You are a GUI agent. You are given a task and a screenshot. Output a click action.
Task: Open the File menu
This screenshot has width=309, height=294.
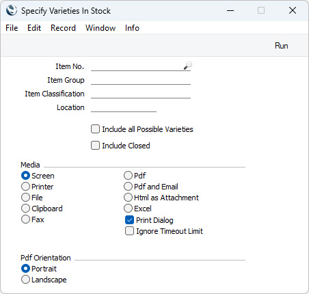[x=12, y=28]
